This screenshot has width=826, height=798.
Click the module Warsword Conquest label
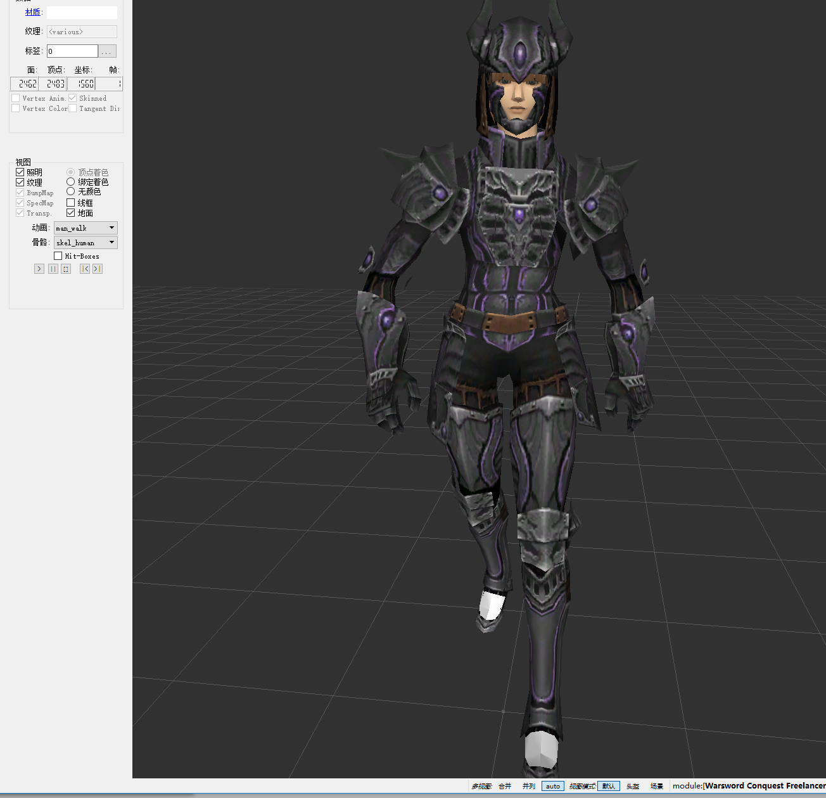click(749, 786)
